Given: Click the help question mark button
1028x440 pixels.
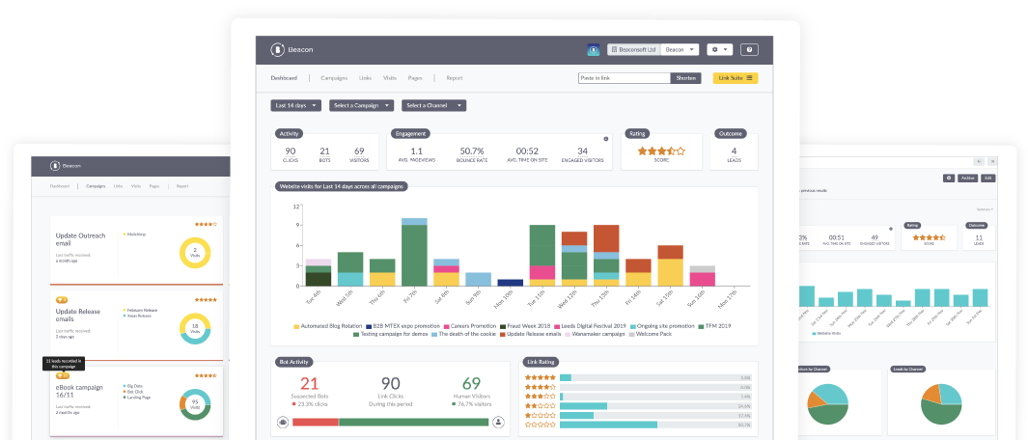Looking at the screenshot, I should point(749,50).
